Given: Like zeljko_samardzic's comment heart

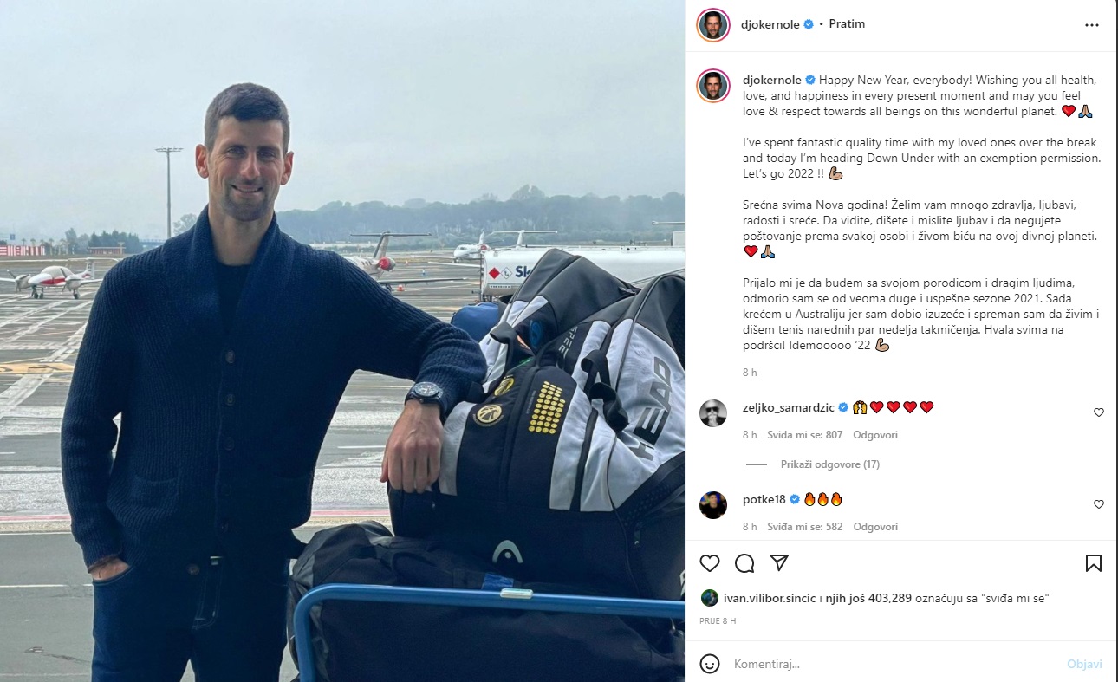Looking at the screenshot, I should coord(1099,412).
